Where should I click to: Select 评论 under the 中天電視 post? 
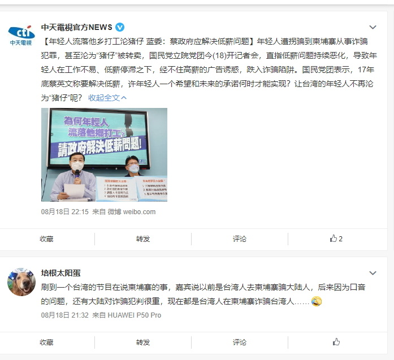pyautogui.click(x=240, y=238)
